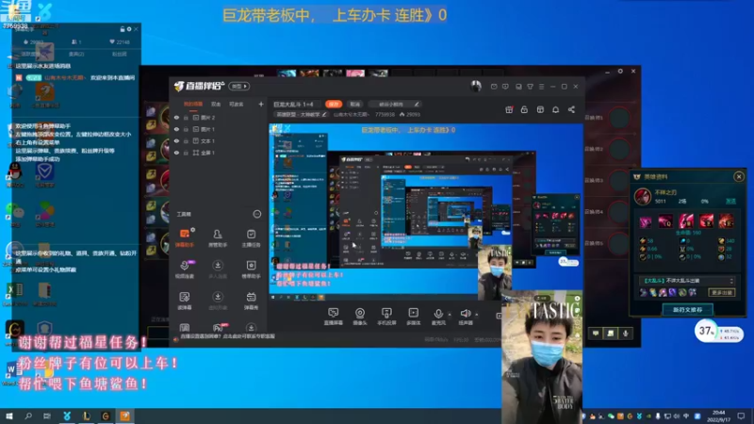The height and width of the screenshot is (424, 754).
Task: Add a phone screen cast source (手机投屏)
Action: pos(386,317)
